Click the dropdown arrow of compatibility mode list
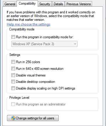Image resolution: width=106 pixels, height=126 pixels. click(75, 44)
